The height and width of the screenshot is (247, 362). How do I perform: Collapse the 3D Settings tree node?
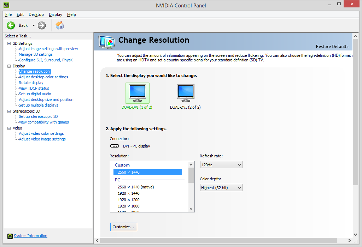click(x=9, y=43)
